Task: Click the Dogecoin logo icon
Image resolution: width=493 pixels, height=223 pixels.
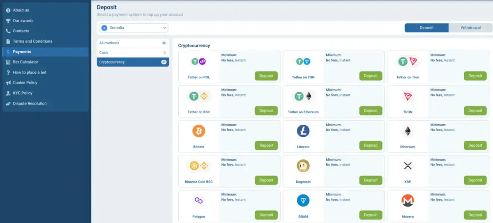Action: (303, 166)
